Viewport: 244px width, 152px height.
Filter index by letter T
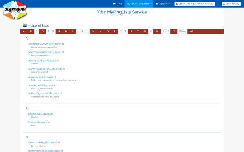click(x=138, y=31)
